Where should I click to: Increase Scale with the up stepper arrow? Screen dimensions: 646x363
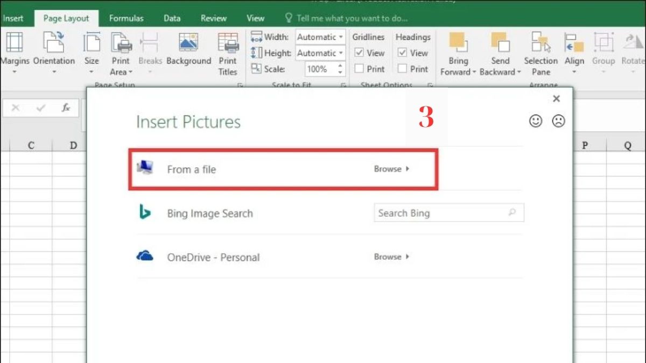(x=340, y=66)
